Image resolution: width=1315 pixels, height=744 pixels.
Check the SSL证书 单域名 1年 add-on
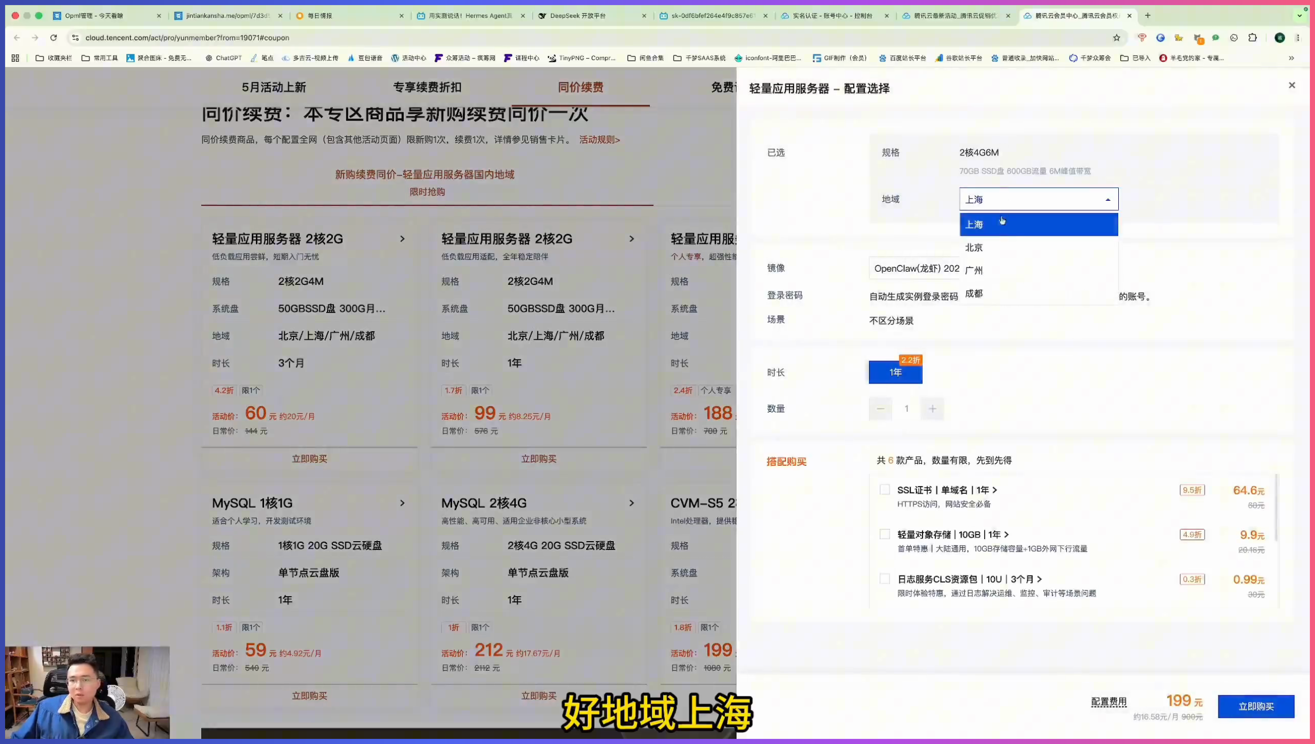pos(885,489)
